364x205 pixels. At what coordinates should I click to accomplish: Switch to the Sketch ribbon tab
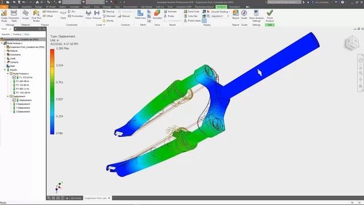[63, 7]
